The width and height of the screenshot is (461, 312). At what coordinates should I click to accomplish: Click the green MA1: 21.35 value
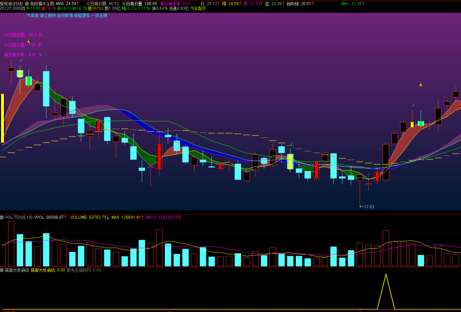coord(352,4)
